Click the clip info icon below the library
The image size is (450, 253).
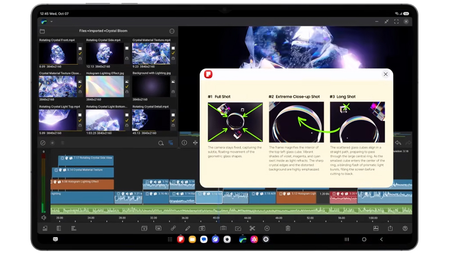click(184, 143)
